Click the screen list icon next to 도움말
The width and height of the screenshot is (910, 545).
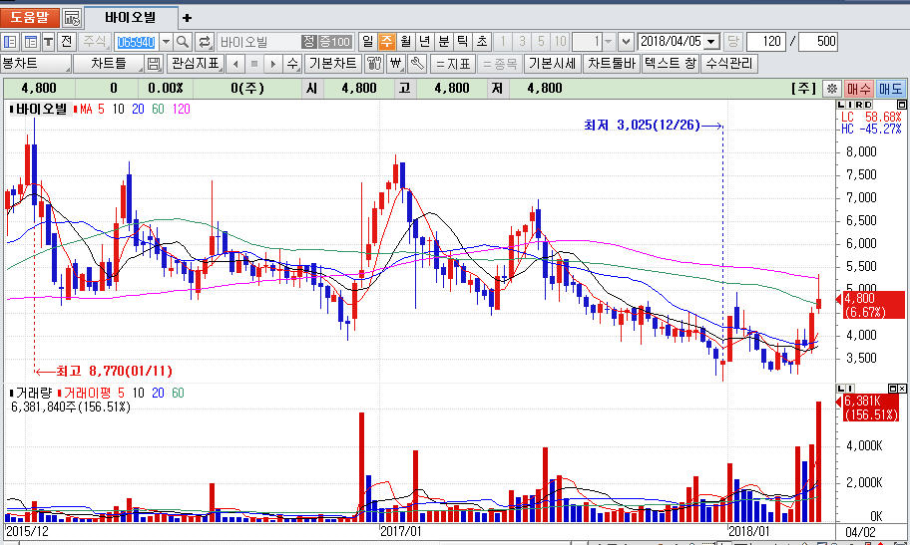72,18
